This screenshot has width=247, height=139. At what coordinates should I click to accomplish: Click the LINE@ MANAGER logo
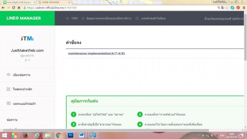click(24, 18)
